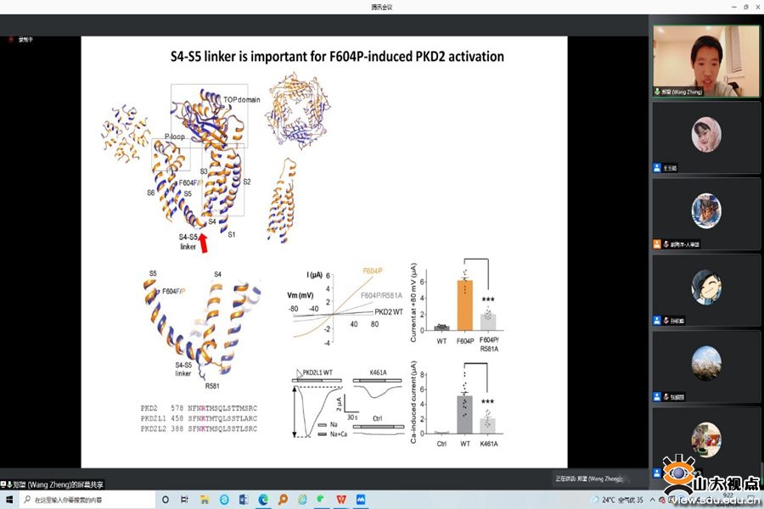Select the pink-haired avatar participant tile
The width and height of the screenshot is (764, 509).
tap(706, 137)
